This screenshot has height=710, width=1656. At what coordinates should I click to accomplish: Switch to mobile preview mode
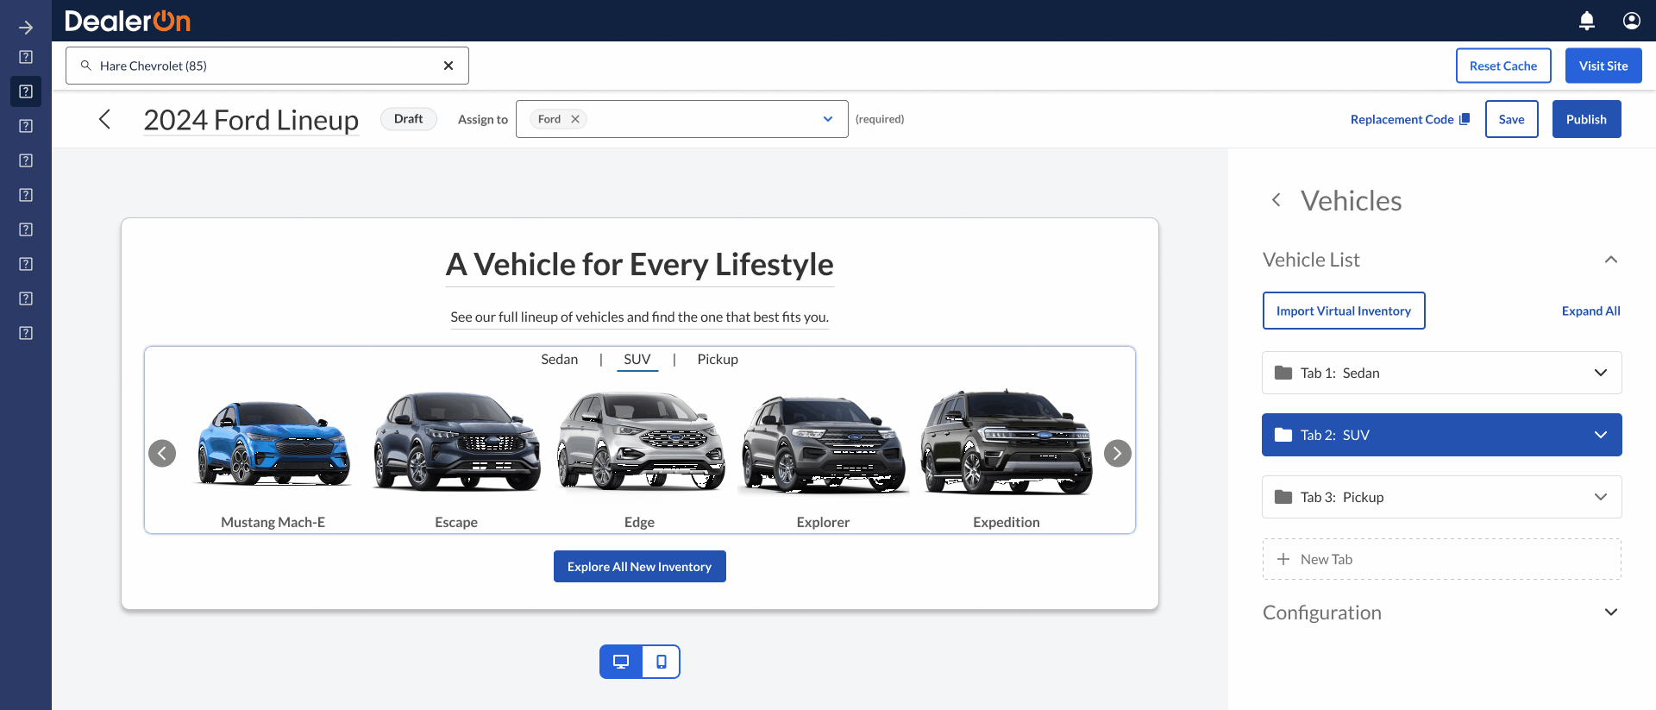pos(661,662)
